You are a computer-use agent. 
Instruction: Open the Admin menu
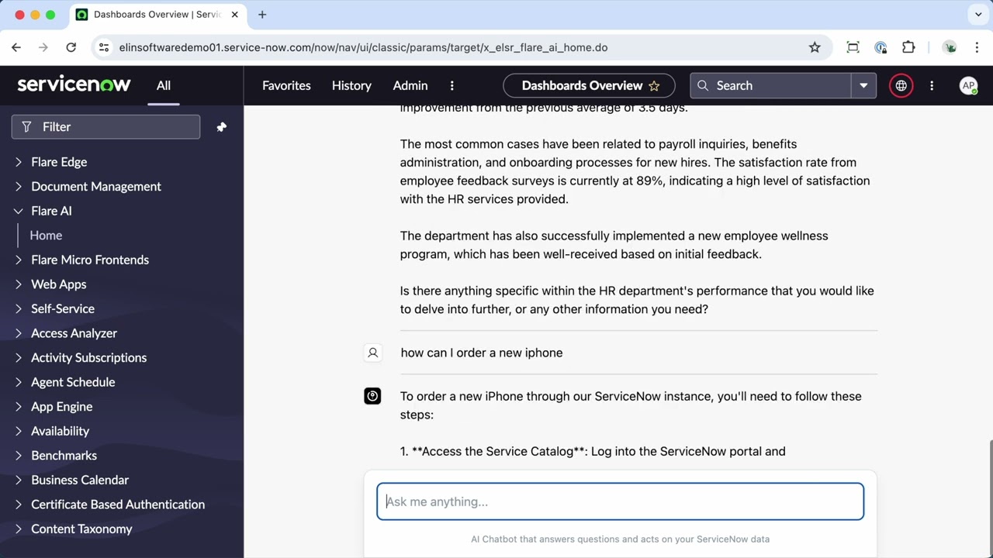tap(410, 85)
